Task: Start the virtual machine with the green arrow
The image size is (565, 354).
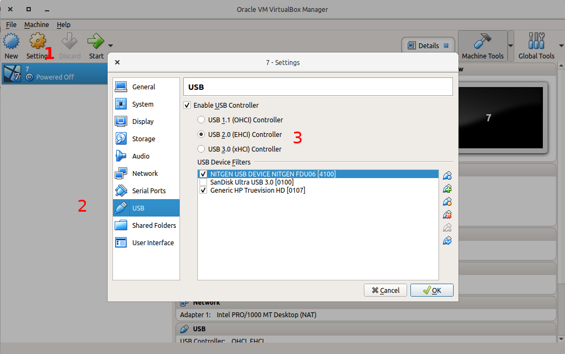Action: [96, 46]
